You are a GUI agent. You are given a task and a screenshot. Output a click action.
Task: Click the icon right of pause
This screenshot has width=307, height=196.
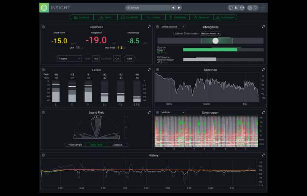pyautogui.click(x=242, y=8)
